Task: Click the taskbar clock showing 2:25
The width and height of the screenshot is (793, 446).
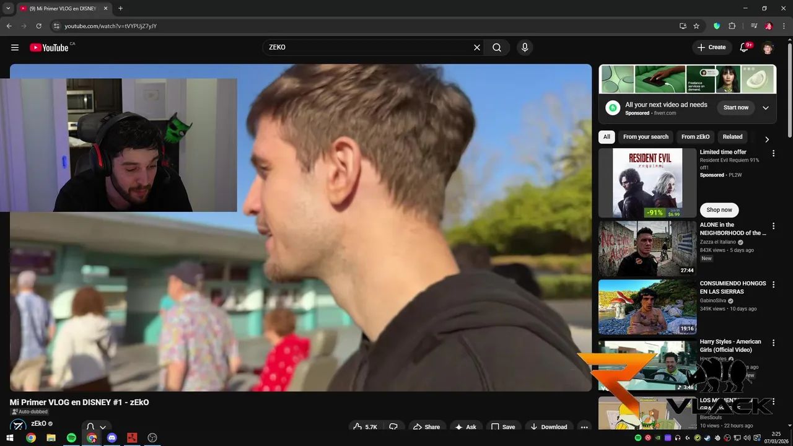Action: click(x=776, y=438)
